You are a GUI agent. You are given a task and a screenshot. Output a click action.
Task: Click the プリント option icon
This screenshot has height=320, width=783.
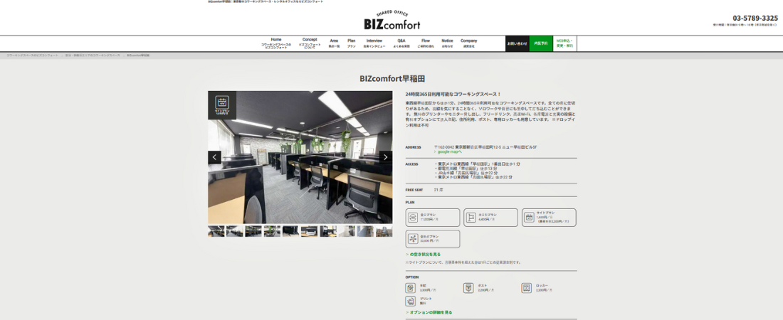[x=411, y=301]
